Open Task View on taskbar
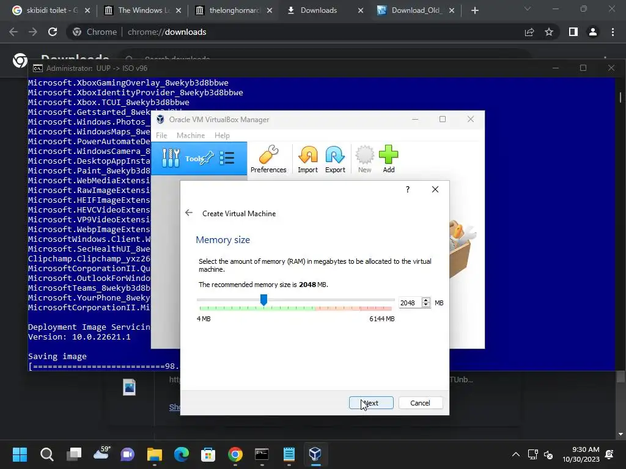The width and height of the screenshot is (626, 469). pyautogui.click(x=74, y=454)
